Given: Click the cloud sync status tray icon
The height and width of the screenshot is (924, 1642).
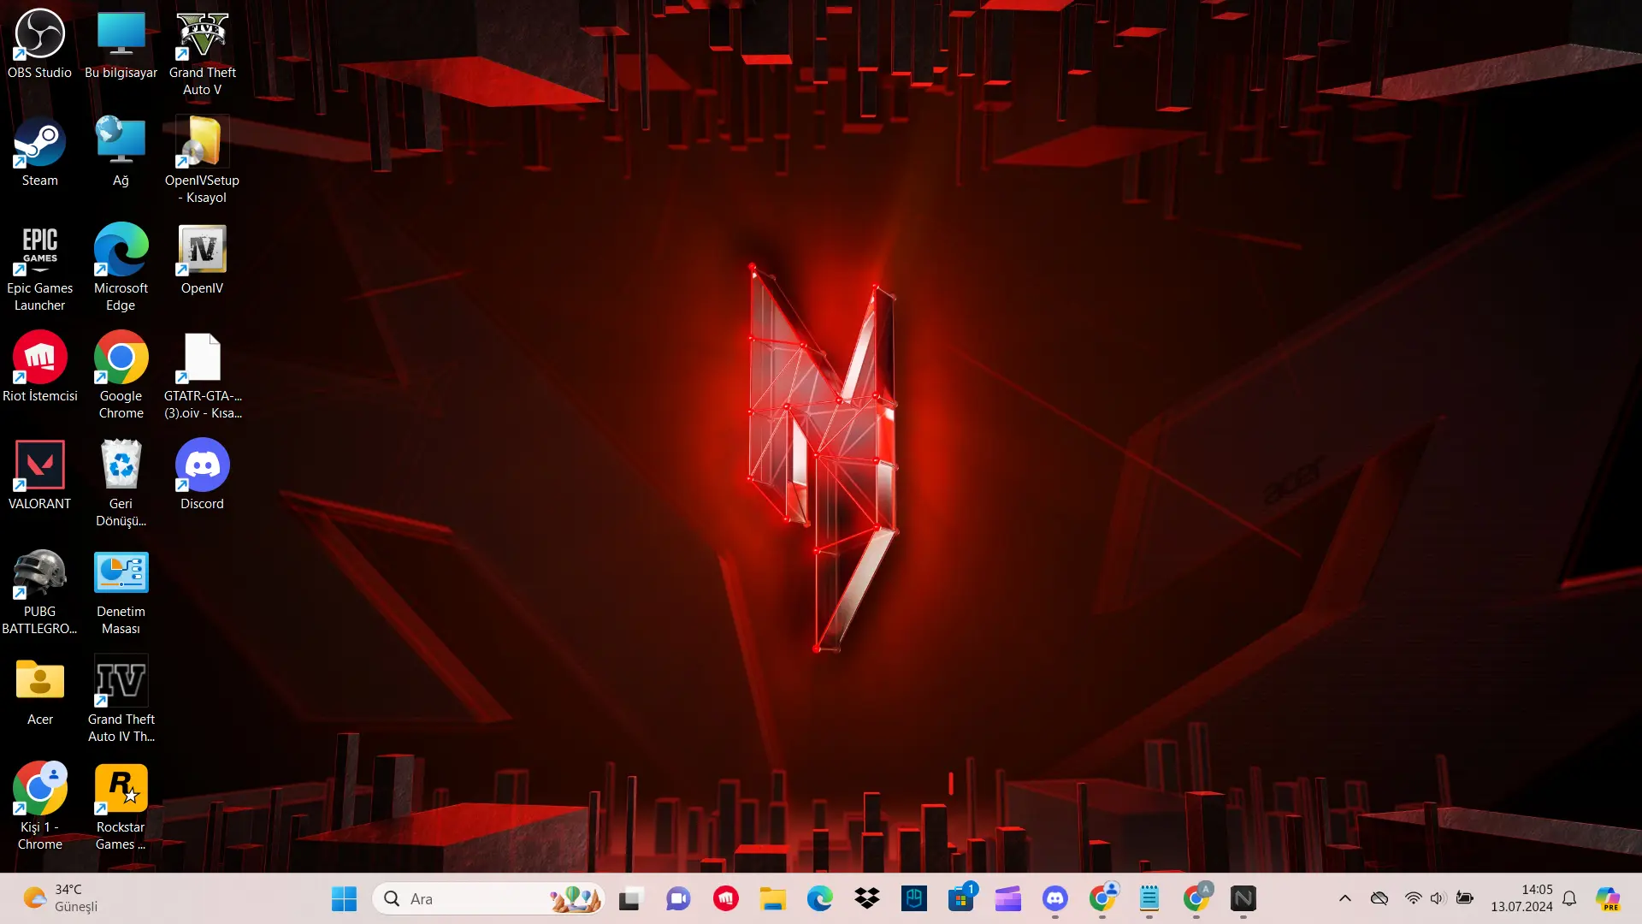Looking at the screenshot, I should tap(1379, 898).
